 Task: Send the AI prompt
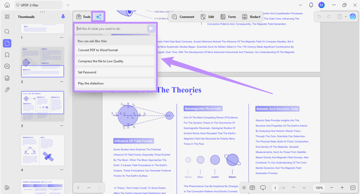151,29
